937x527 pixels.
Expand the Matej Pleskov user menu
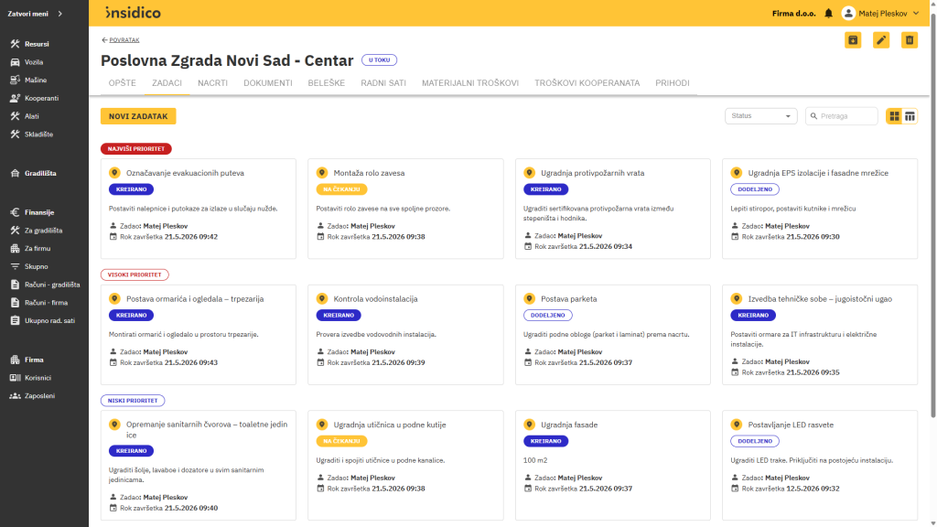(880, 13)
